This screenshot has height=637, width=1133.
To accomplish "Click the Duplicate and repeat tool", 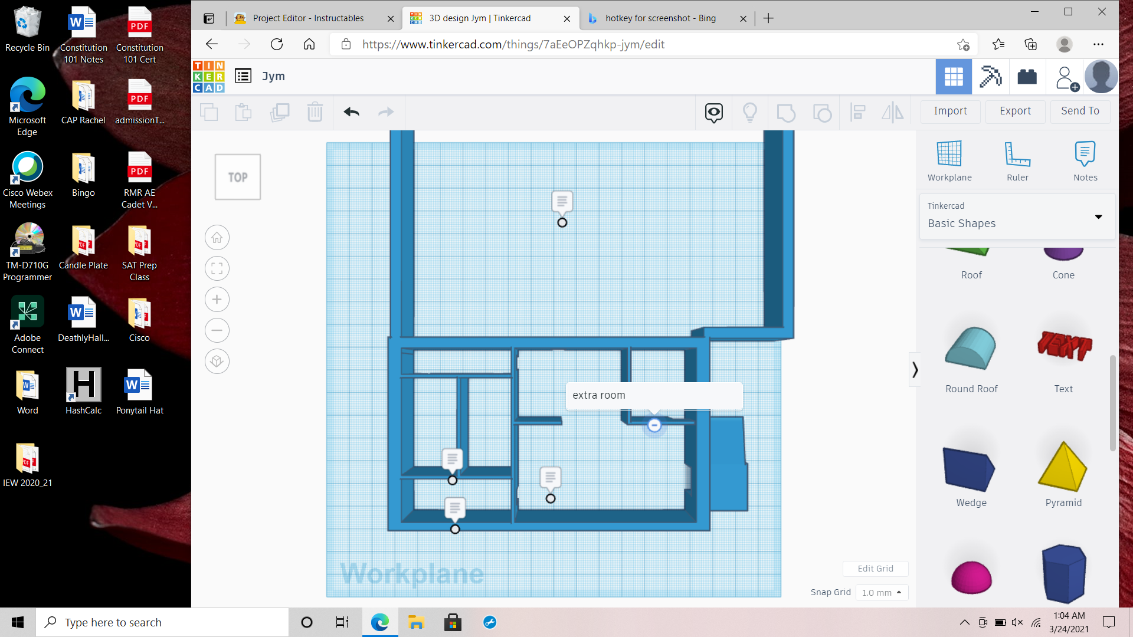I will [280, 112].
